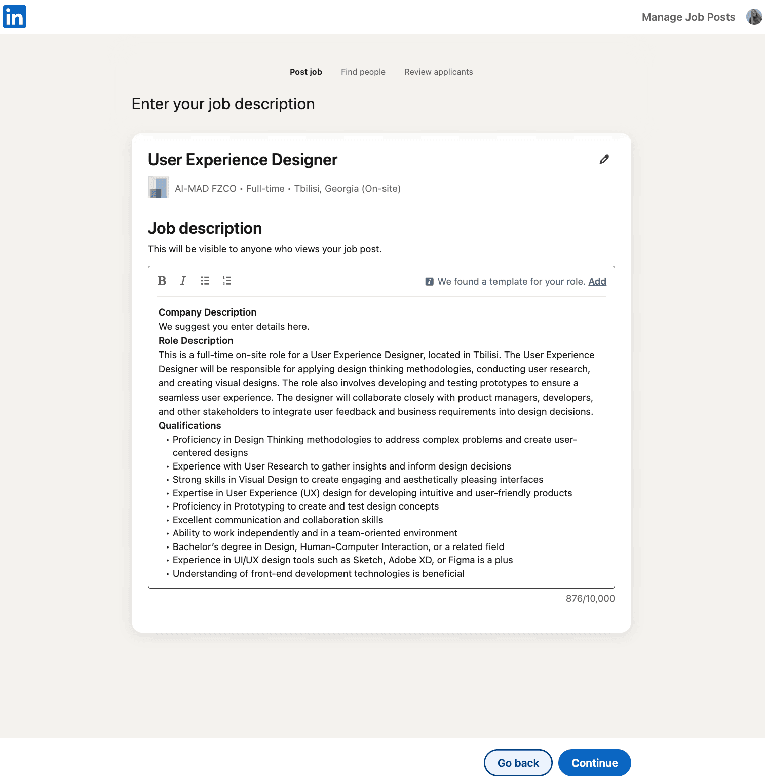Click the LinkedIn logo
The image size is (765, 782).
(x=15, y=17)
